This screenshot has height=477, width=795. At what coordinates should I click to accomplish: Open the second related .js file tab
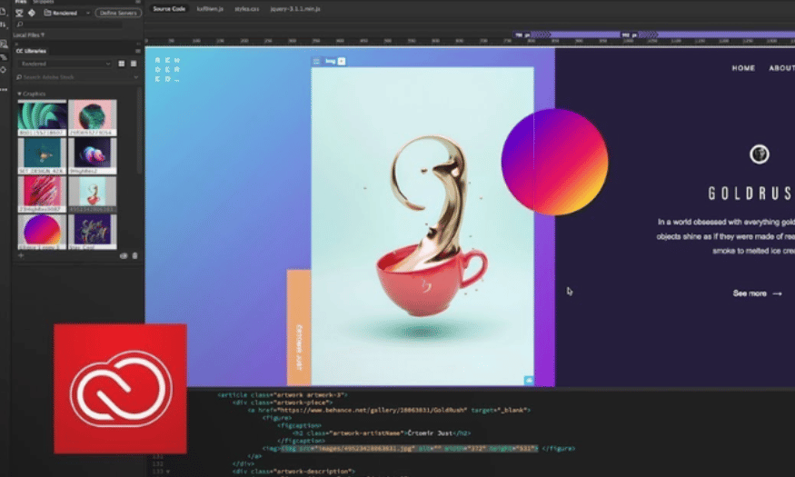point(210,8)
